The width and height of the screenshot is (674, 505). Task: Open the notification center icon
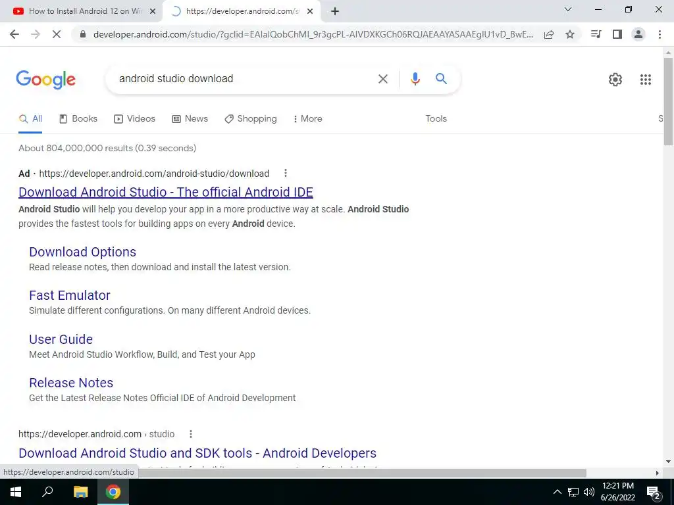click(x=654, y=493)
